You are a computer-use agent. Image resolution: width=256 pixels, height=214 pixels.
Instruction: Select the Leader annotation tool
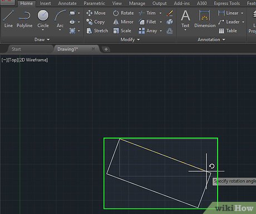[x=229, y=22]
